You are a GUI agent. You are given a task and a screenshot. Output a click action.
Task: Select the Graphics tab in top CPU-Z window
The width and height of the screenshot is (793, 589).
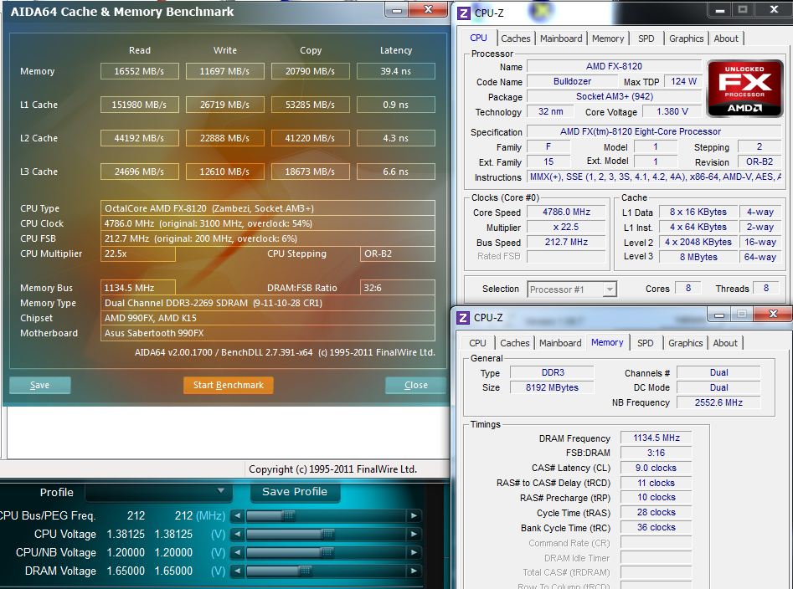pos(686,38)
